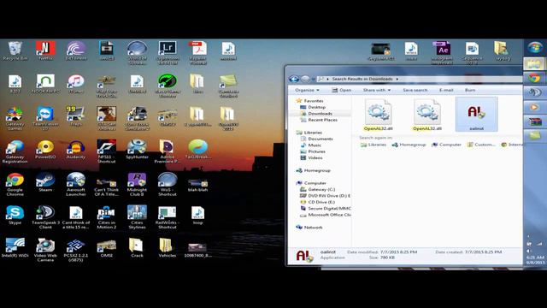
Task: Open the PowerISO desktop shortcut
Action: (x=45, y=149)
